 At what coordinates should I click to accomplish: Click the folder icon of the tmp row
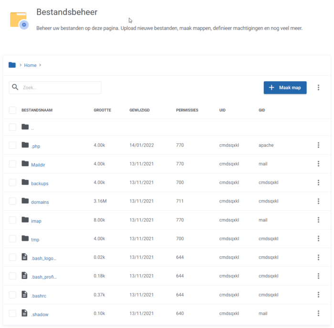coord(25,238)
